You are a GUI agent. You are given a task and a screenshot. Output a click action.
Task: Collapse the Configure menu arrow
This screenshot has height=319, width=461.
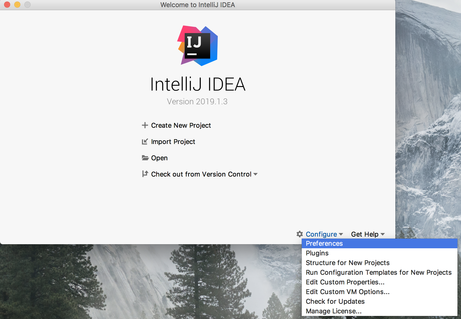pyautogui.click(x=341, y=234)
